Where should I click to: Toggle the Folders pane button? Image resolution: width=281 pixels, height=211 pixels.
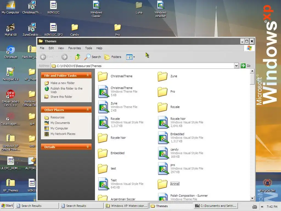113,57
